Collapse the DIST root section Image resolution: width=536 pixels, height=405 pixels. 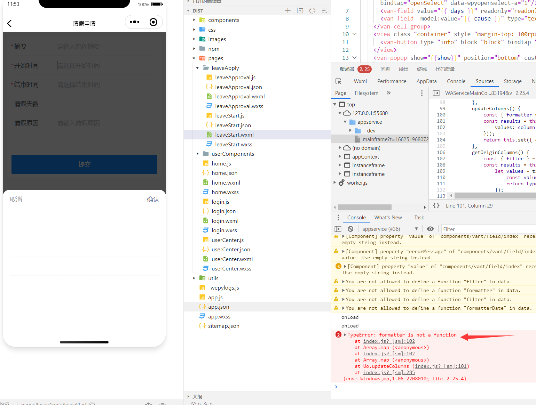[x=188, y=11]
